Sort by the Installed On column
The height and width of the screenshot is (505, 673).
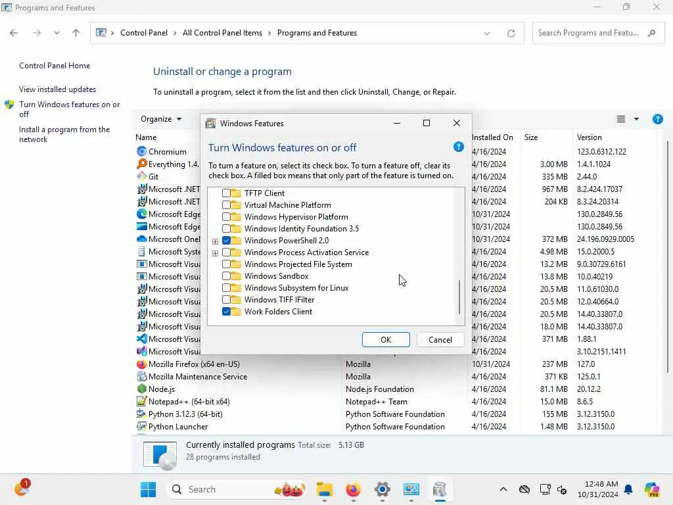pyautogui.click(x=492, y=137)
